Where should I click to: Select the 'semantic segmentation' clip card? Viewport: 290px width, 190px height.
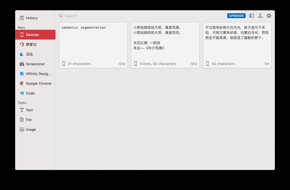coord(93,45)
